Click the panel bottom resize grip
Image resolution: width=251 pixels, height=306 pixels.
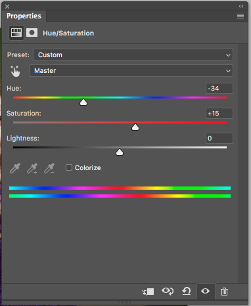coord(124,302)
